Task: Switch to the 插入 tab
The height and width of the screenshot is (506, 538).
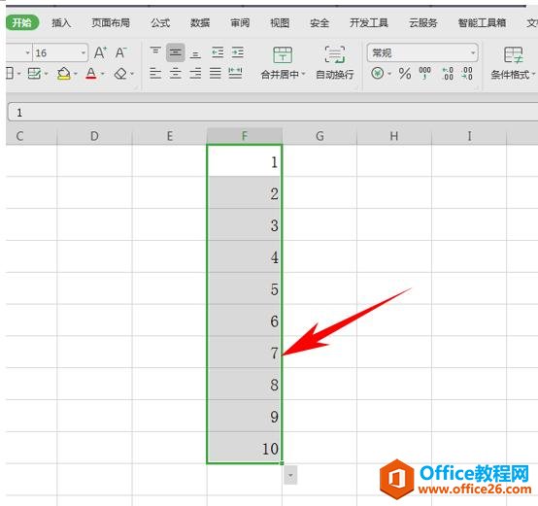Action: click(x=61, y=23)
